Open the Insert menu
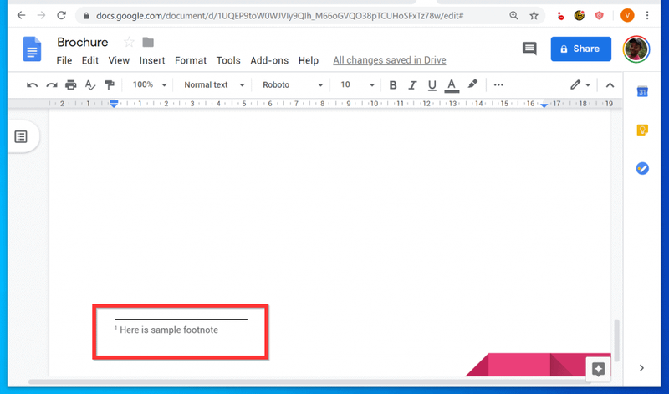This screenshot has width=669, height=394. [x=152, y=60]
